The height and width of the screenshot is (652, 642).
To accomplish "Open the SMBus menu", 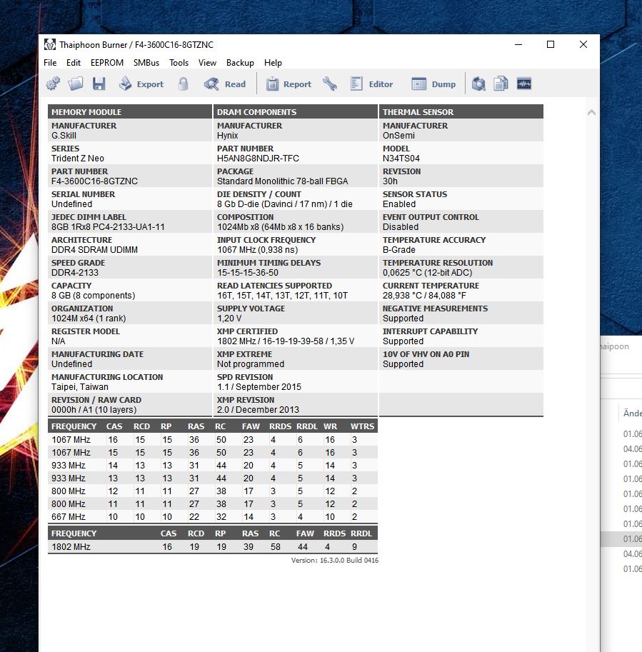I will click(146, 63).
